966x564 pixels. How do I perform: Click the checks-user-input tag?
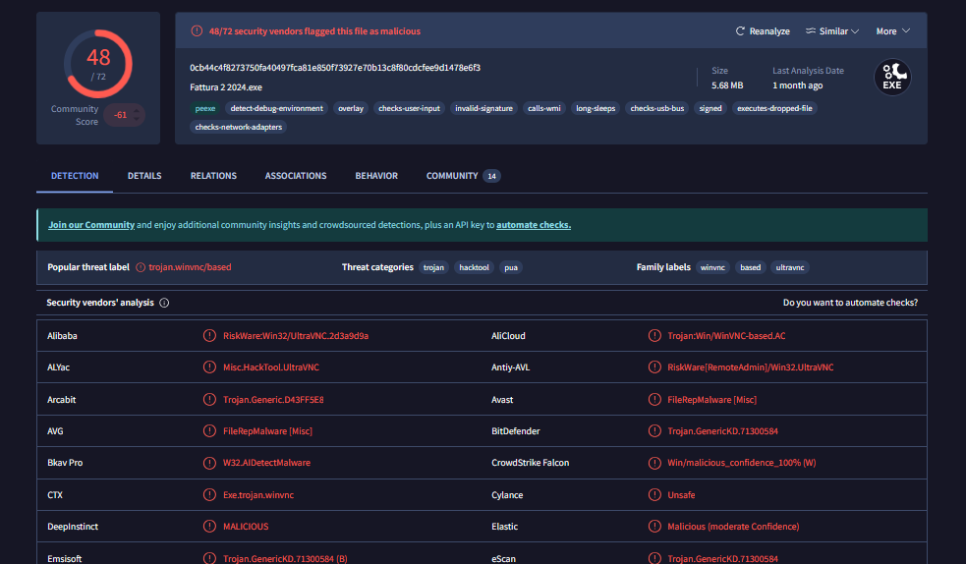pyautogui.click(x=409, y=108)
